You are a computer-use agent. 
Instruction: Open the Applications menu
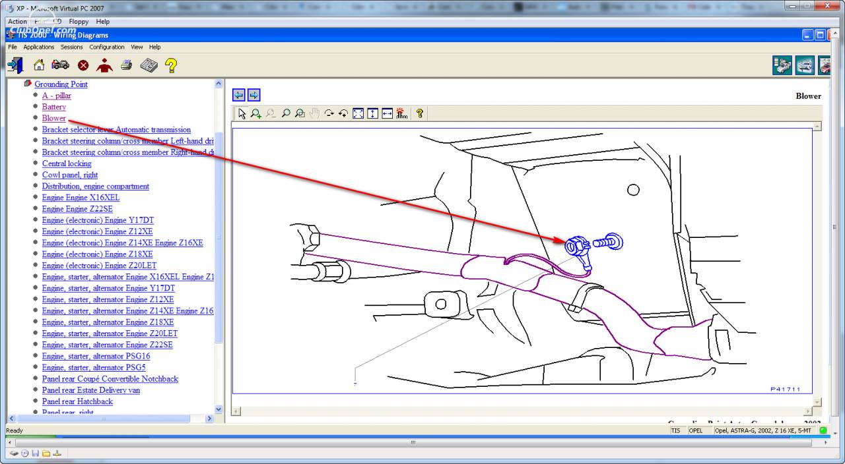[x=39, y=47]
